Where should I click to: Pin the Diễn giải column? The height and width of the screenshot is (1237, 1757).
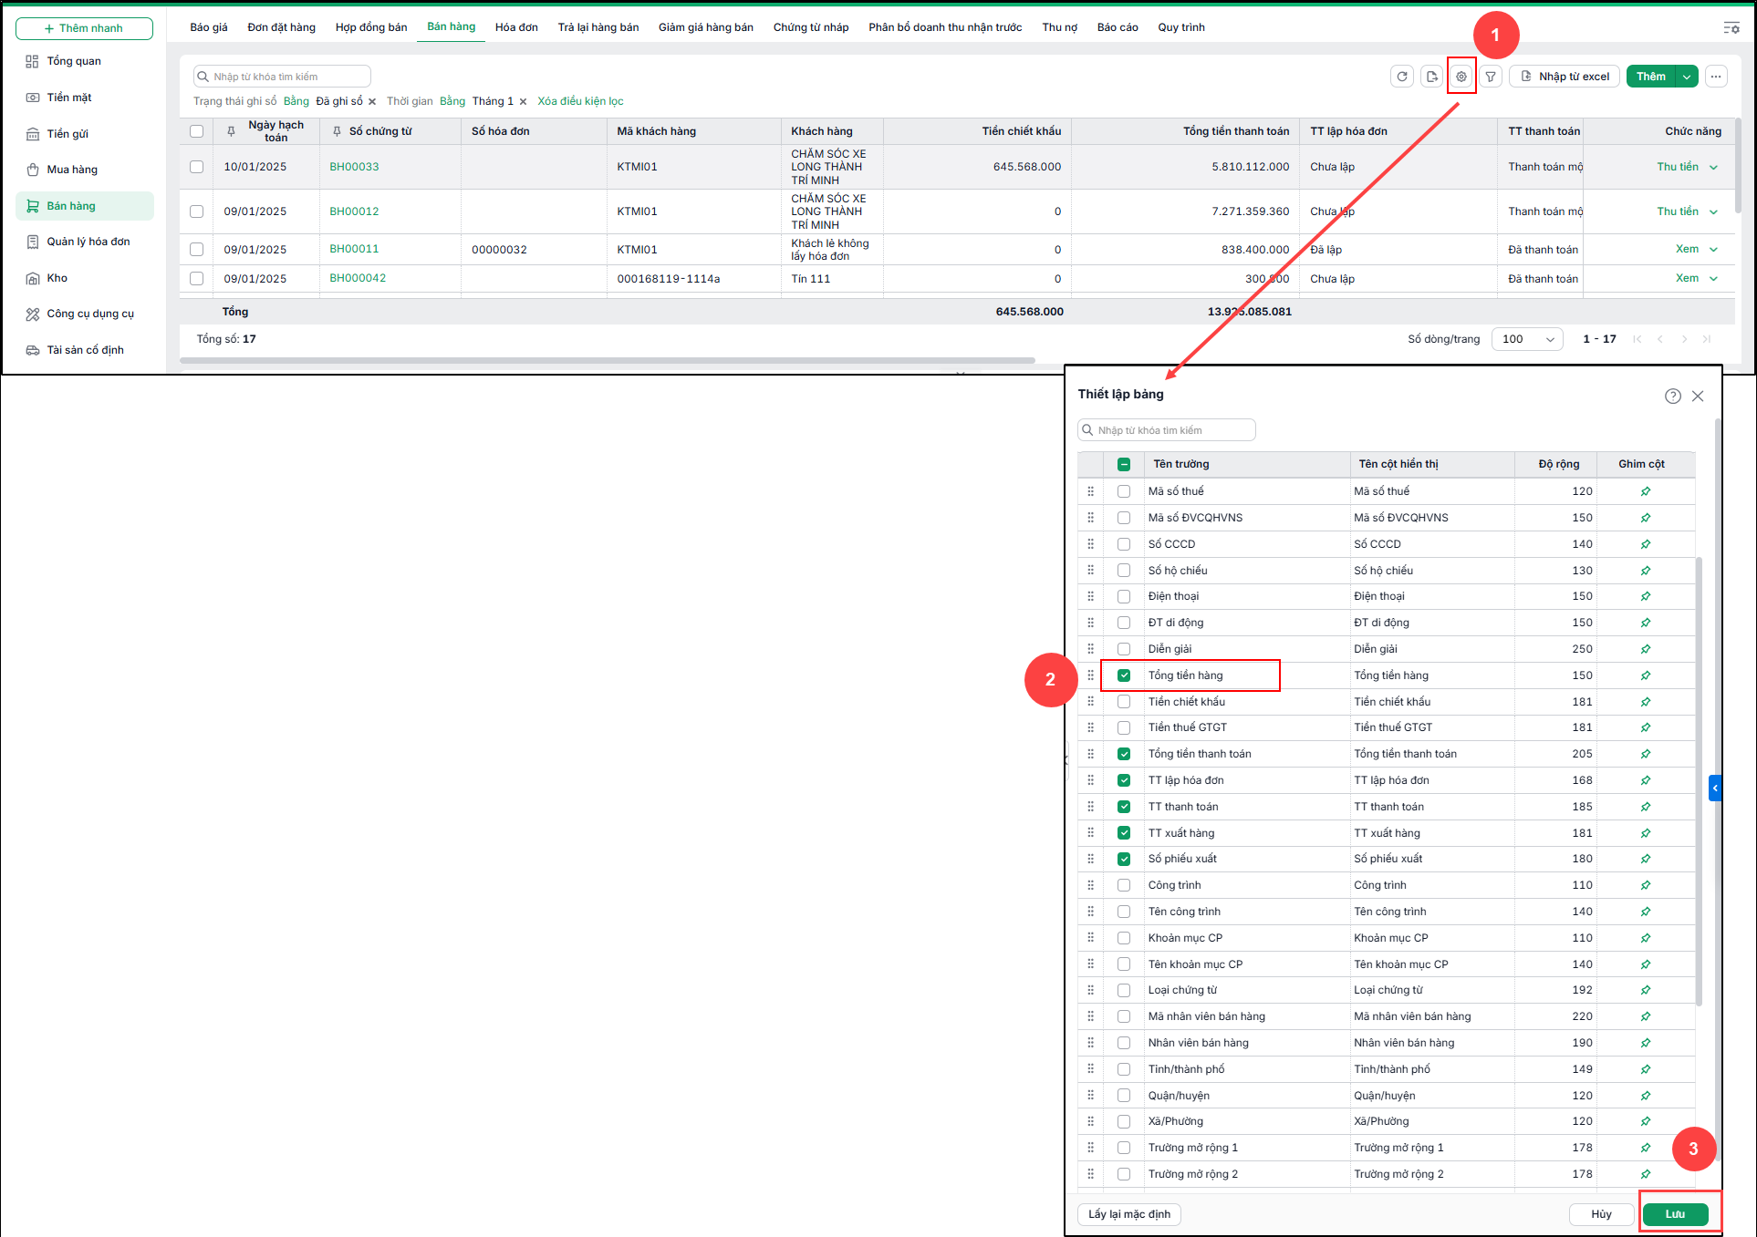coord(1645,649)
